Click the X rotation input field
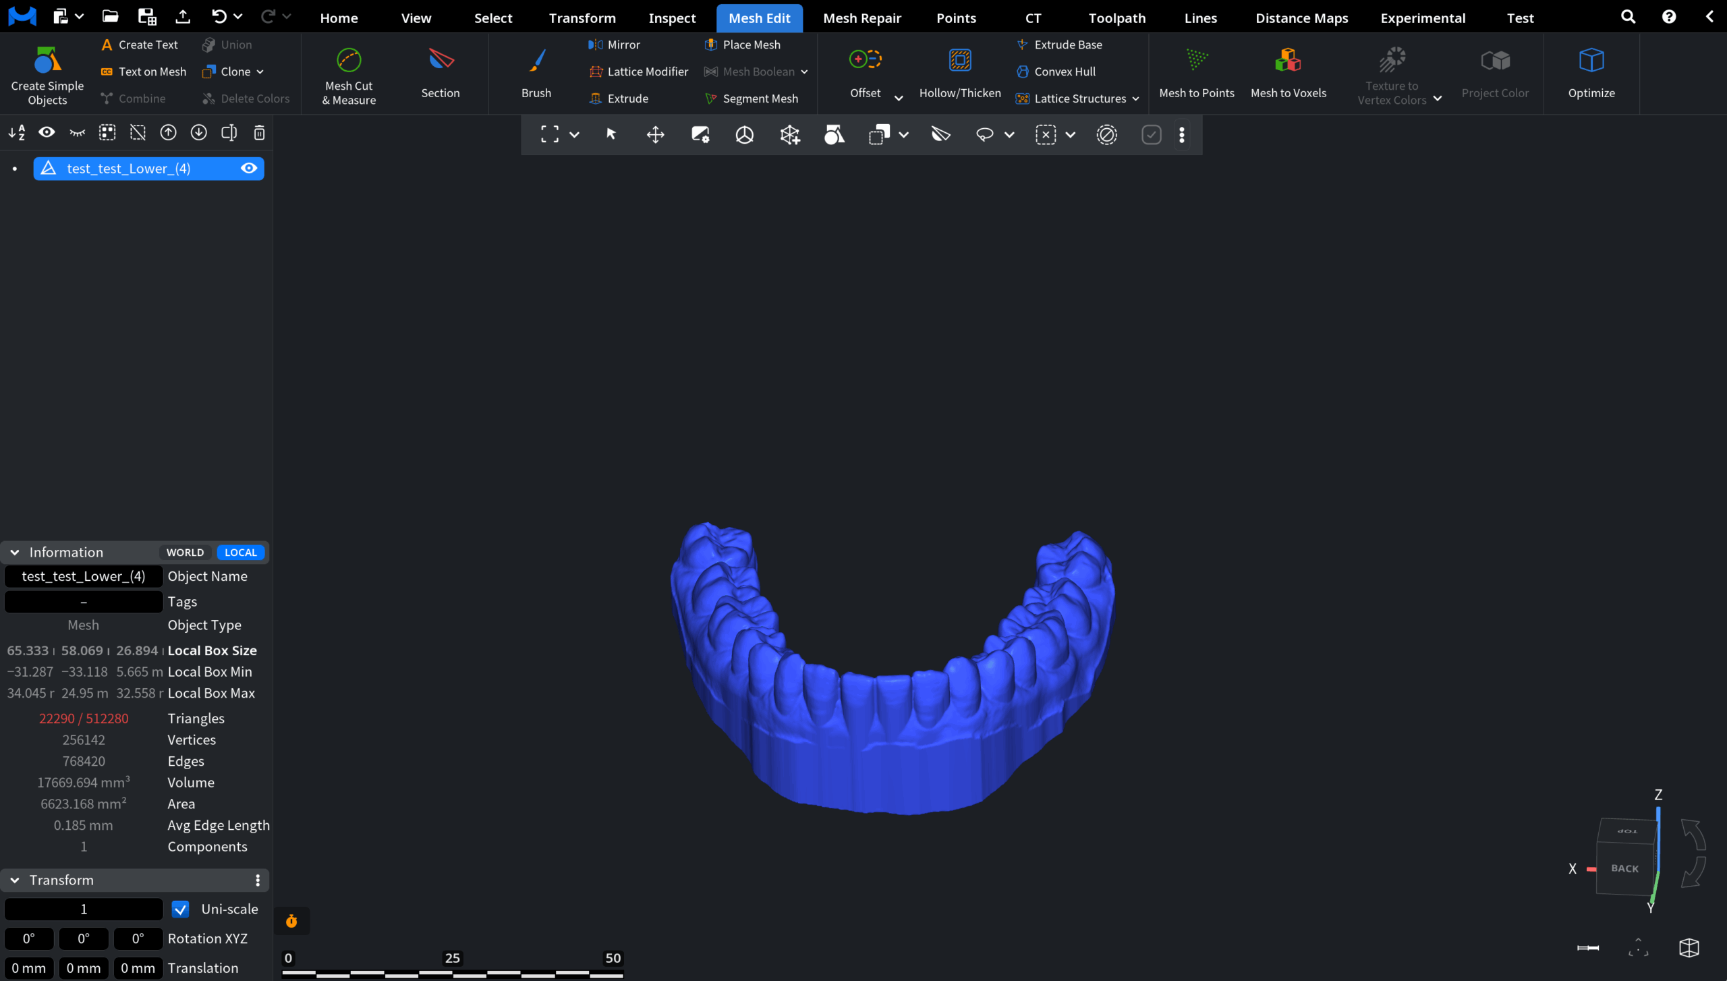Viewport: 1727px width, 981px height. tap(29, 938)
